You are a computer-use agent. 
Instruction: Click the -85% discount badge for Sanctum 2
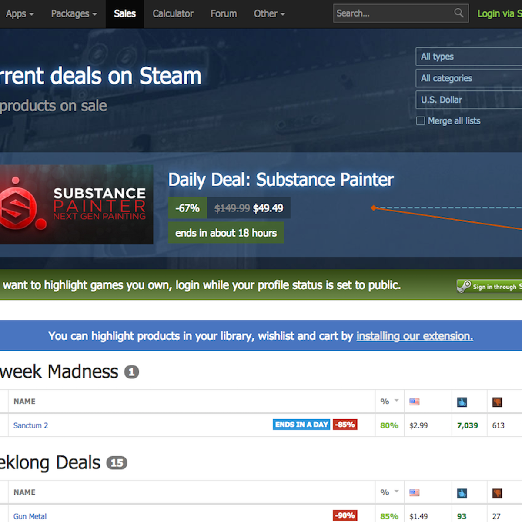pyautogui.click(x=345, y=425)
